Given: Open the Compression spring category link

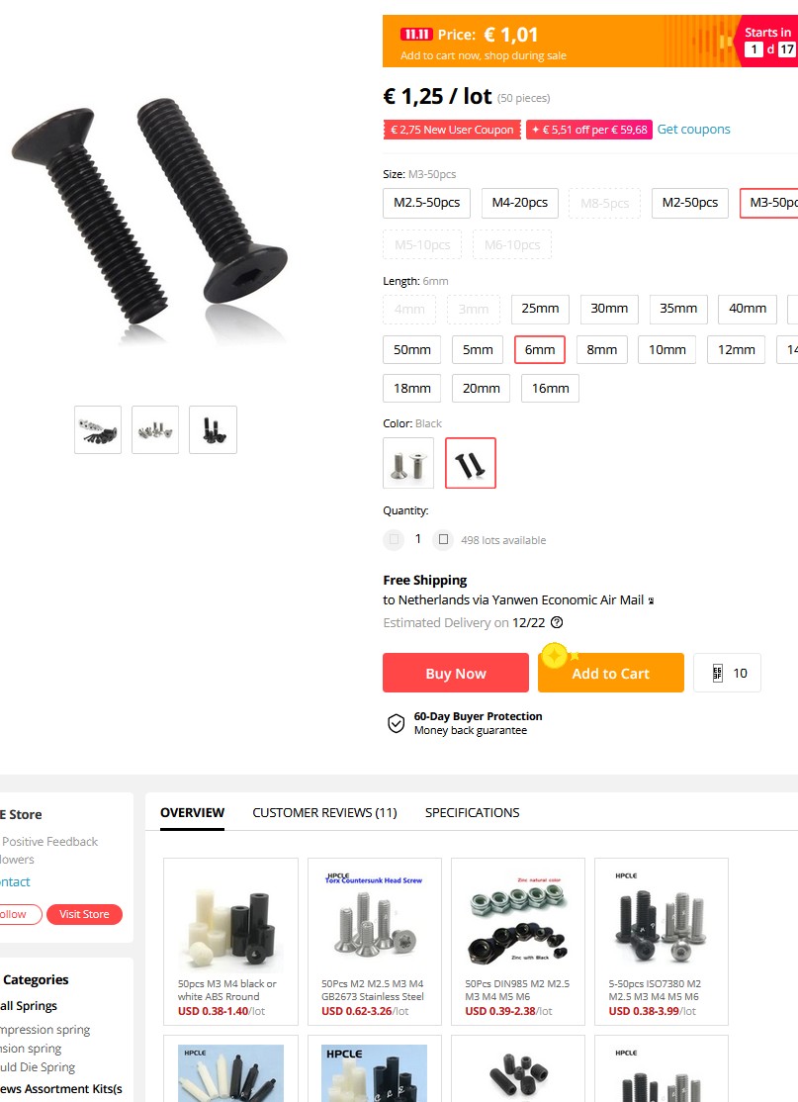Looking at the screenshot, I should pos(44,1030).
